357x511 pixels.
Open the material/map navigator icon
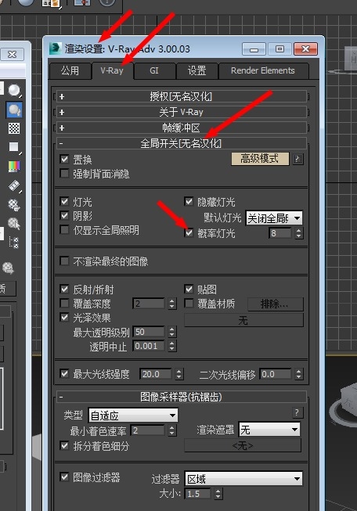(x=14, y=243)
